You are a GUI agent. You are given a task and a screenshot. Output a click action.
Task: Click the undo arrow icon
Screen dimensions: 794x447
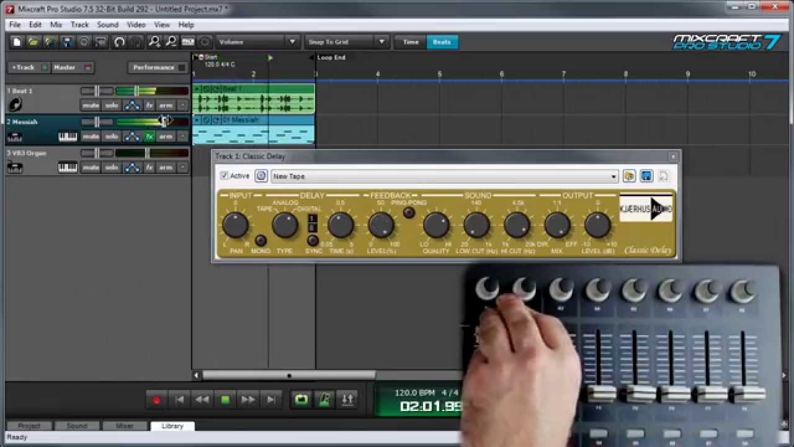click(120, 42)
